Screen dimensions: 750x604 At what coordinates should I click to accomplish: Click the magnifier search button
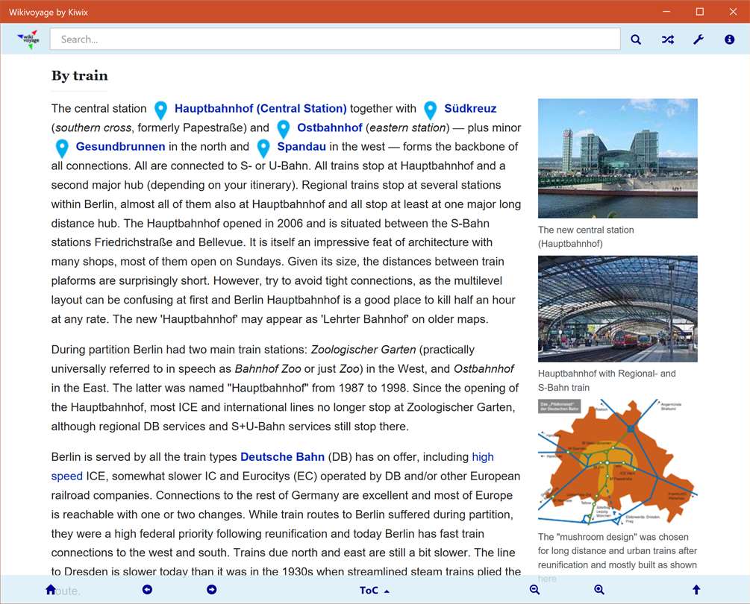click(636, 40)
